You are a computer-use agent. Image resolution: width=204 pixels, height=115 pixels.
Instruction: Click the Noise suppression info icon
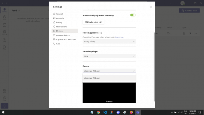click(x=101, y=33)
